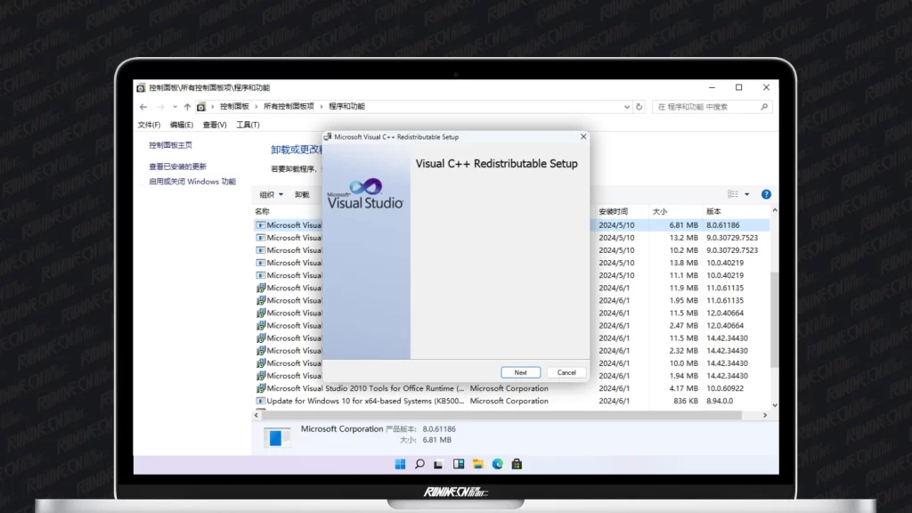The width and height of the screenshot is (912, 513).
Task: Click the Next button in setup dialog
Action: tap(520, 372)
